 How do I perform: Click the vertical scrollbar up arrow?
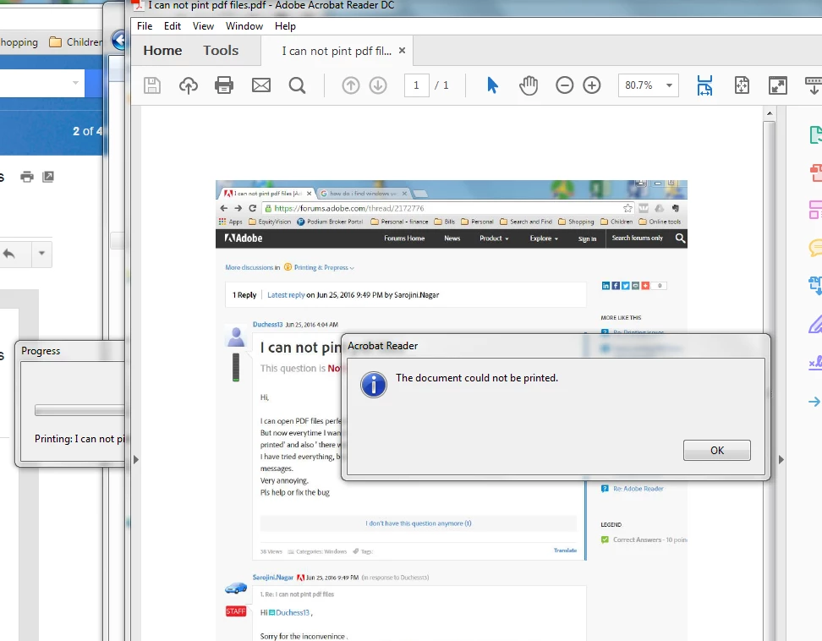click(769, 113)
